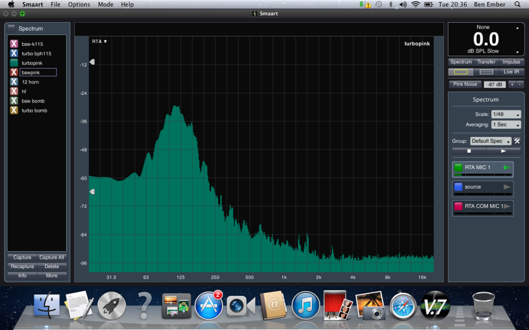
Task: Open the Group Default Spec dropdown
Action: pyautogui.click(x=490, y=141)
